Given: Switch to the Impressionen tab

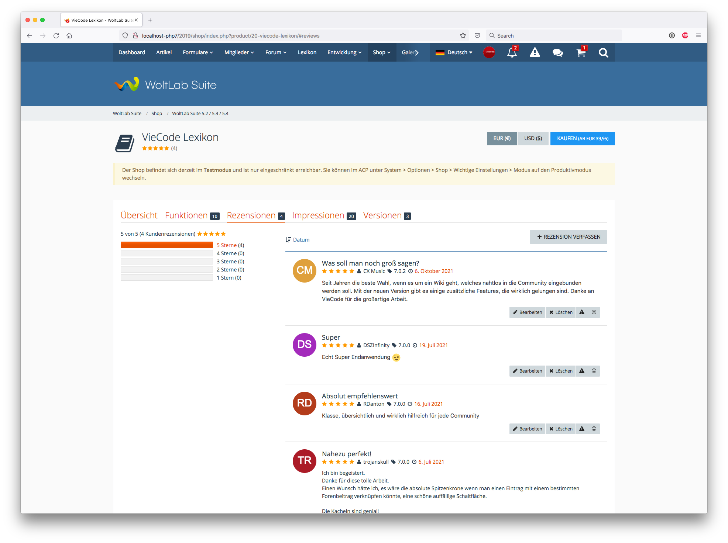Looking at the screenshot, I should tap(318, 215).
